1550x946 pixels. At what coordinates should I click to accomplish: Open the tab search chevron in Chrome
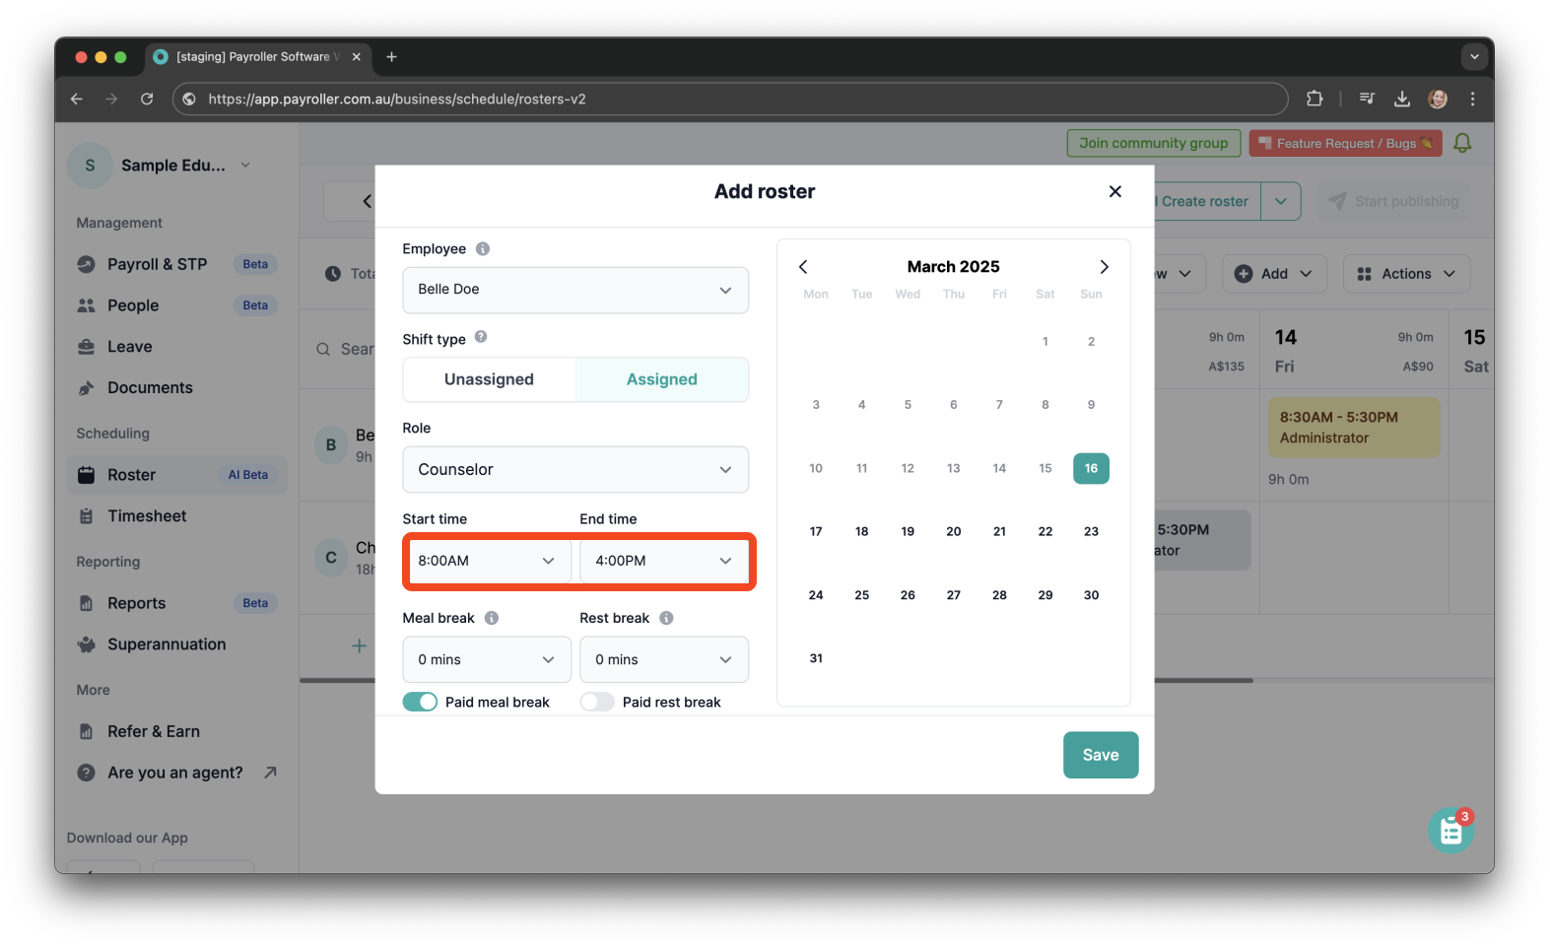(1474, 57)
